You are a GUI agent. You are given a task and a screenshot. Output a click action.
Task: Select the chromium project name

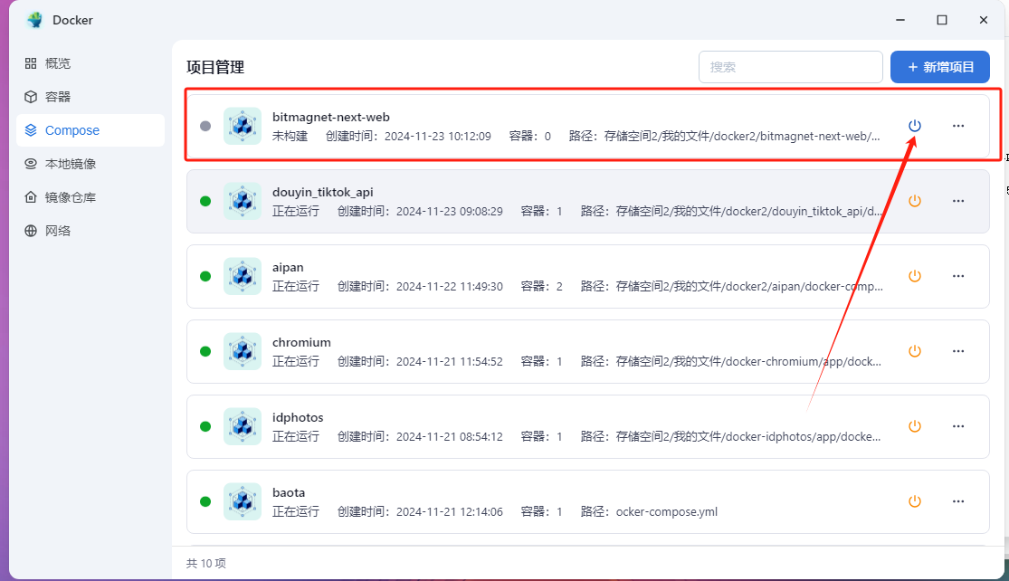(301, 342)
